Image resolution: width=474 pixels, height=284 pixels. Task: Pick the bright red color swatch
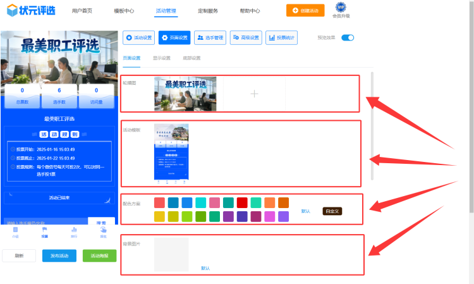click(242, 202)
